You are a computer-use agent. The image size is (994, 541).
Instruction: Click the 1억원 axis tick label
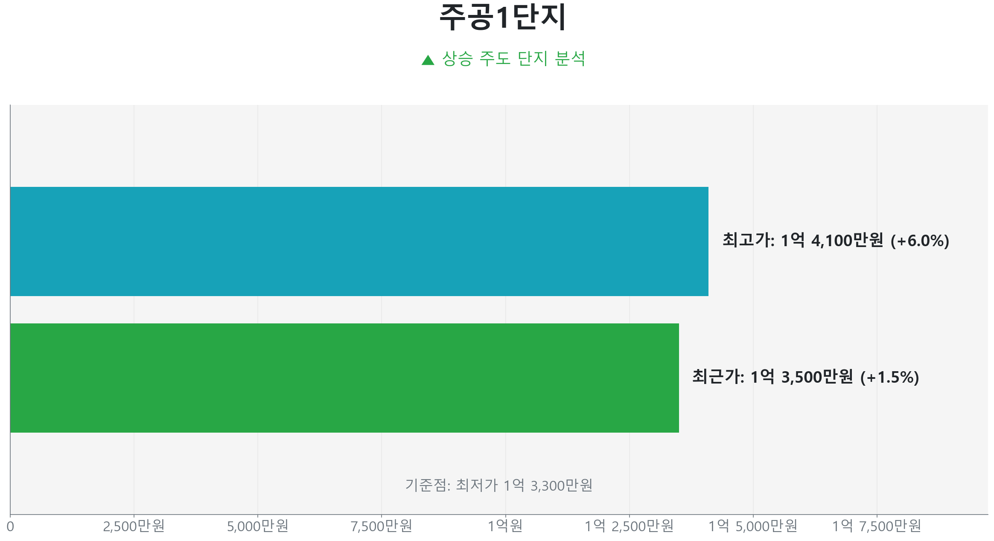click(x=505, y=526)
